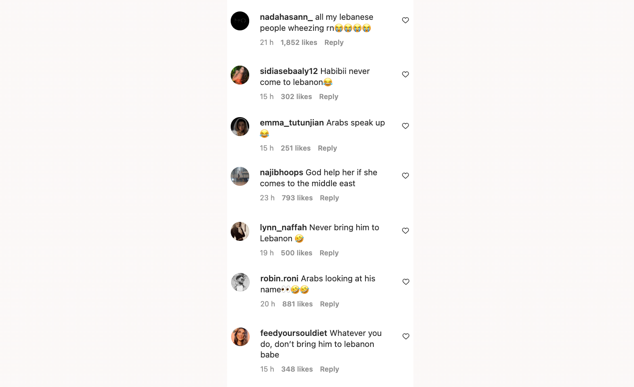Select the username emma_tutunjian
This screenshot has width=634, height=387.
[x=291, y=122]
